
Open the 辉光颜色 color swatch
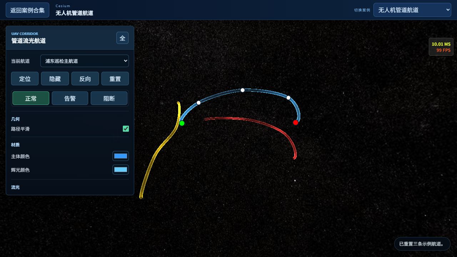(121, 170)
